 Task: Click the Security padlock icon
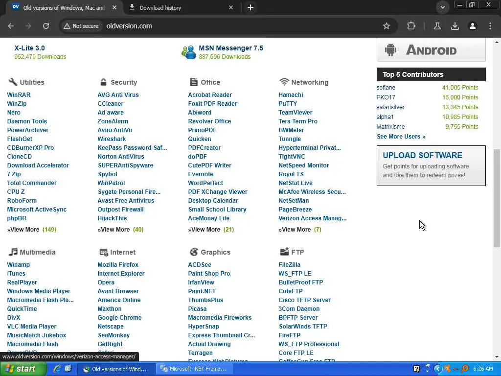coord(103,82)
